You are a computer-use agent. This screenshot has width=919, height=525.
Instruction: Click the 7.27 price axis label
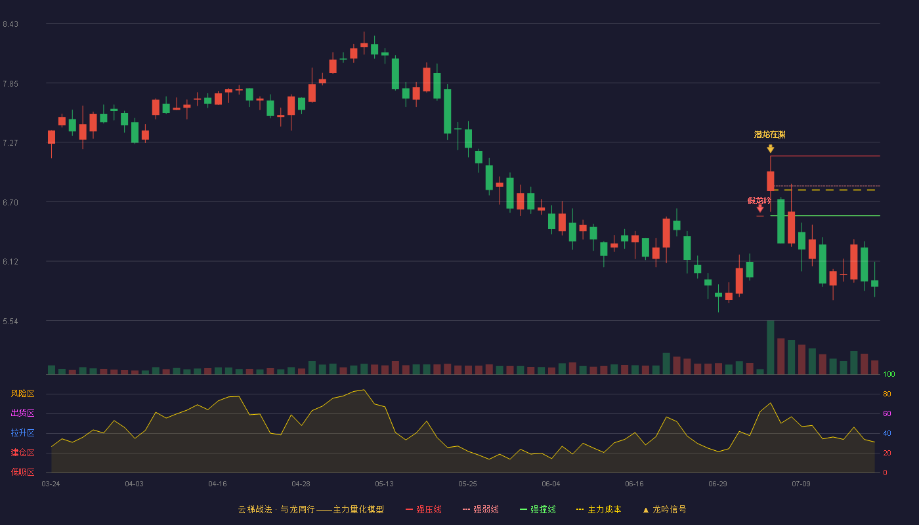(x=11, y=143)
